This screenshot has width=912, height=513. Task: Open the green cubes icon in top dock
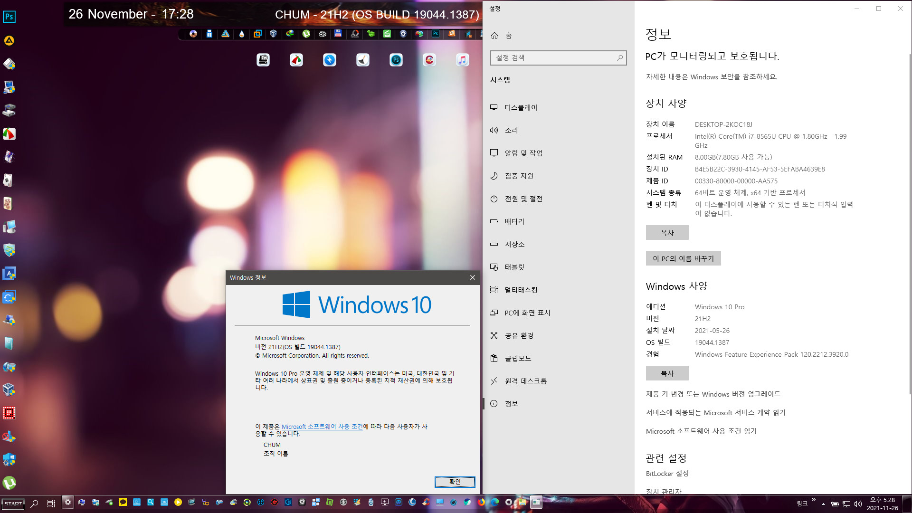[x=370, y=34]
